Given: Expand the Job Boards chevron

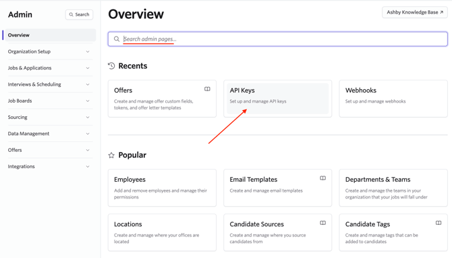Looking at the screenshot, I should 88,101.
